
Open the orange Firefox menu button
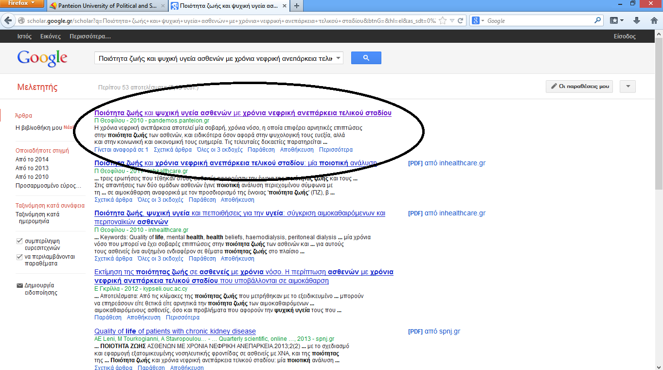(x=21, y=4)
